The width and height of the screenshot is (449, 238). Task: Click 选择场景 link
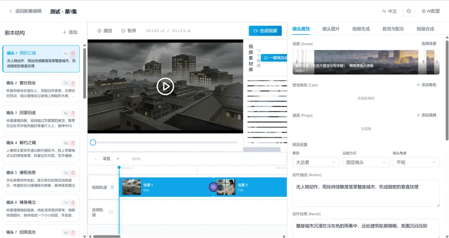(429, 44)
